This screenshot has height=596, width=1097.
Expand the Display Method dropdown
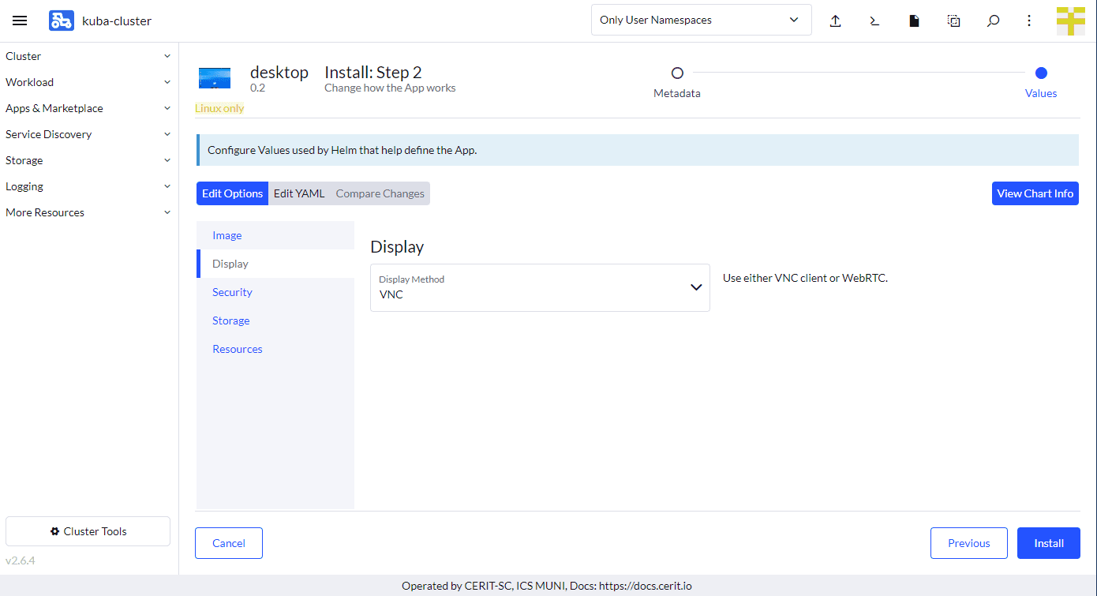(x=540, y=287)
